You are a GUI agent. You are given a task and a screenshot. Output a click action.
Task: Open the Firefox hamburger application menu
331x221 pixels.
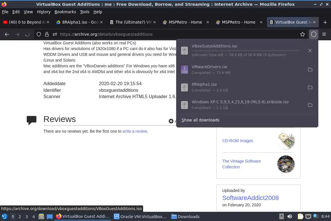tap(324, 34)
